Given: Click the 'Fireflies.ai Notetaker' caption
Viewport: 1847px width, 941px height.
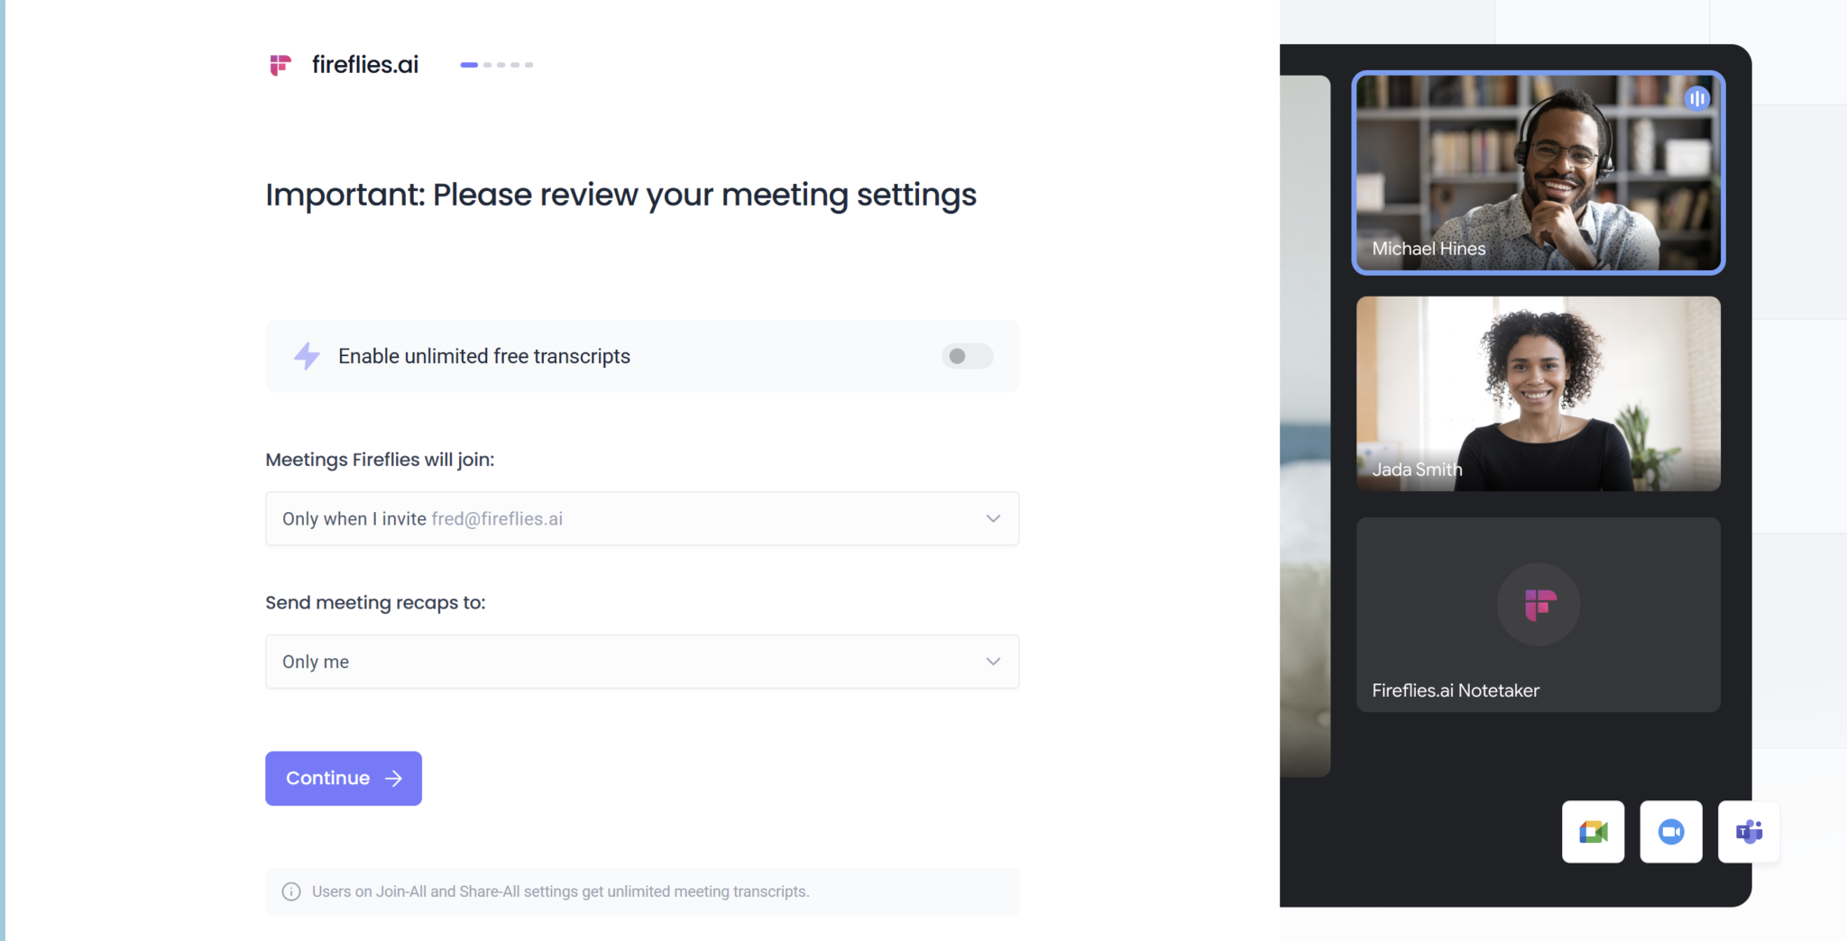Looking at the screenshot, I should click(x=1456, y=690).
